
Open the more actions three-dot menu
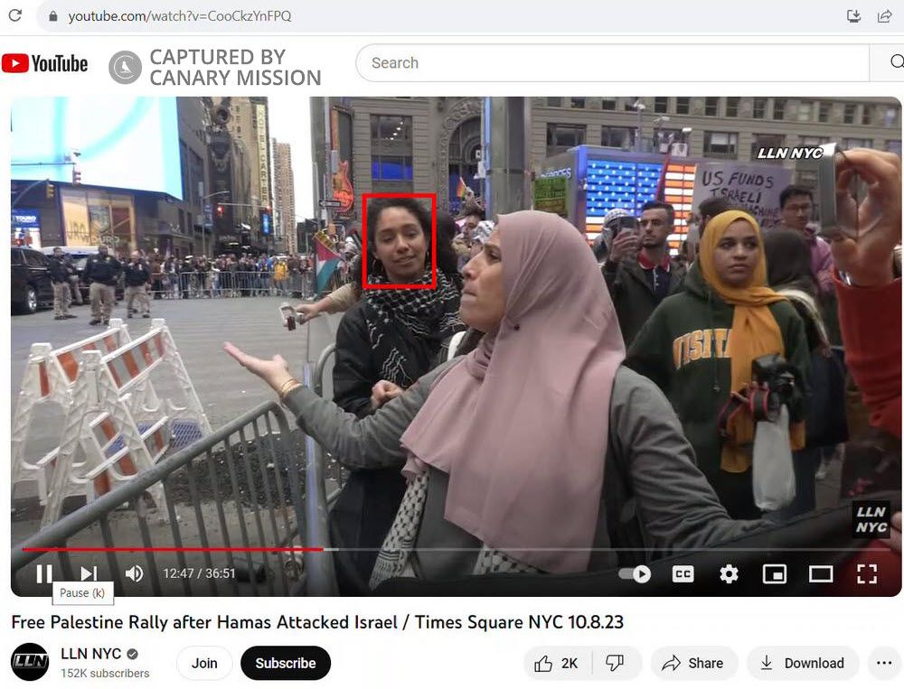(884, 663)
